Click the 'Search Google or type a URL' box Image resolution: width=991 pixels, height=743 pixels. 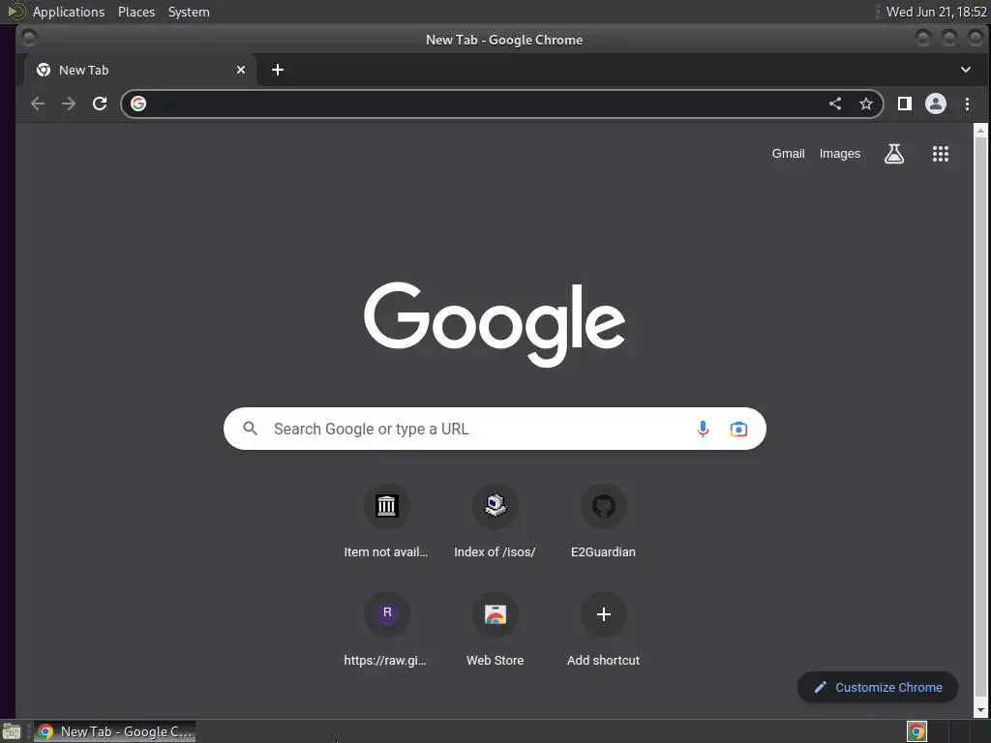pos(495,429)
